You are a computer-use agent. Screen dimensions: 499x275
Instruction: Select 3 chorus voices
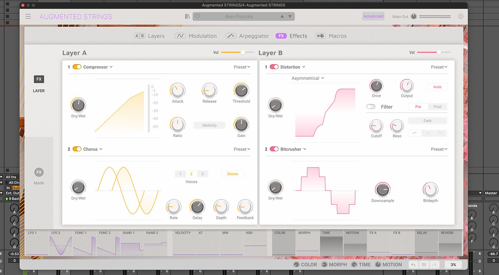coord(203,174)
